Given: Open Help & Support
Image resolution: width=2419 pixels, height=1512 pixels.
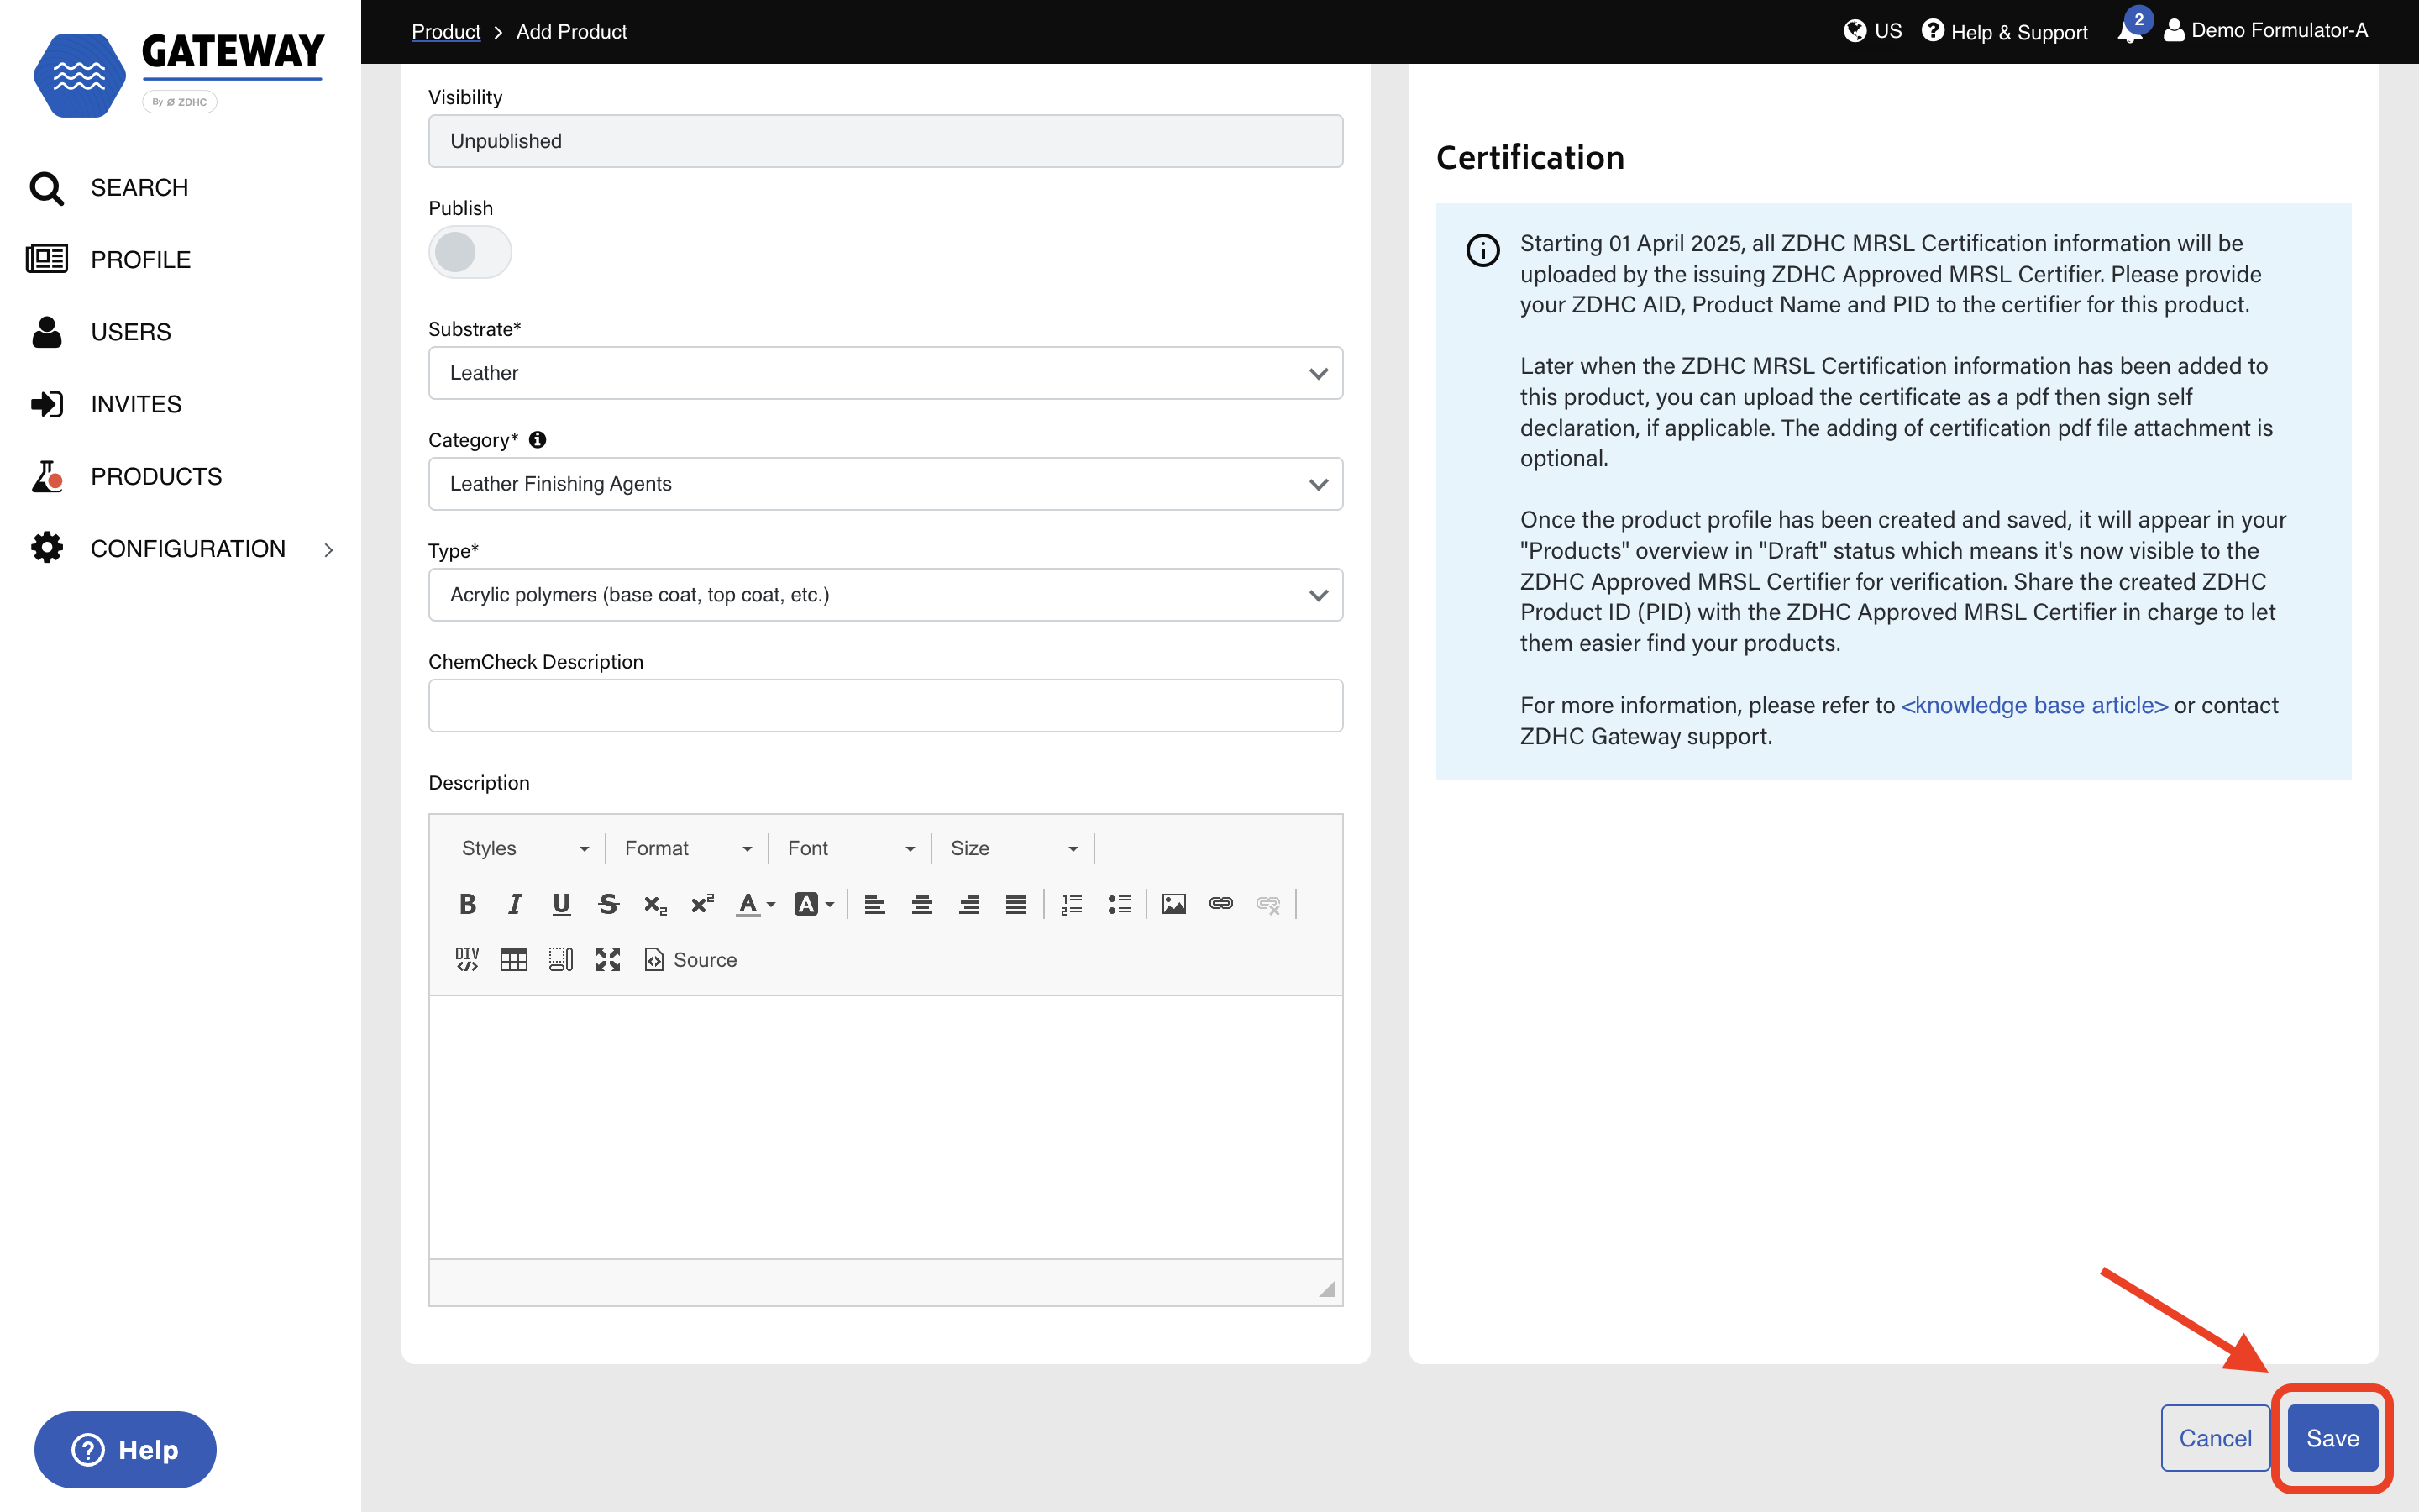Looking at the screenshot, I should tap(2004, 32).
